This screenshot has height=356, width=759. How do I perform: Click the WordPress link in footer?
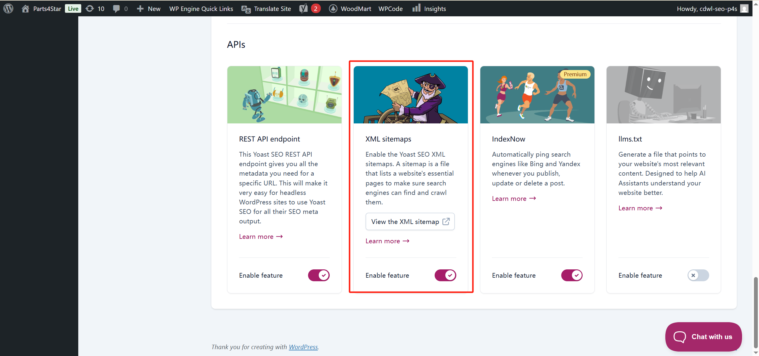click(303, 347)
